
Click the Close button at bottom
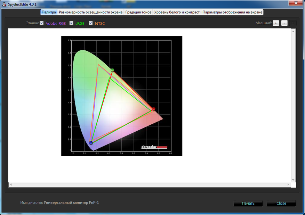pyautogui.click(x=281, y=203)
